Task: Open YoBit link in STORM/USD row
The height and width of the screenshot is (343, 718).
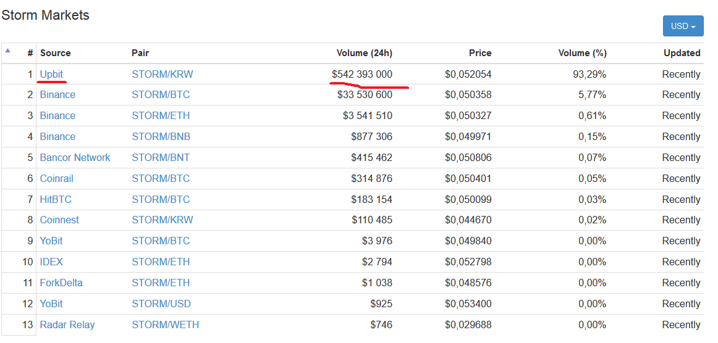Action: pos(51,304)
